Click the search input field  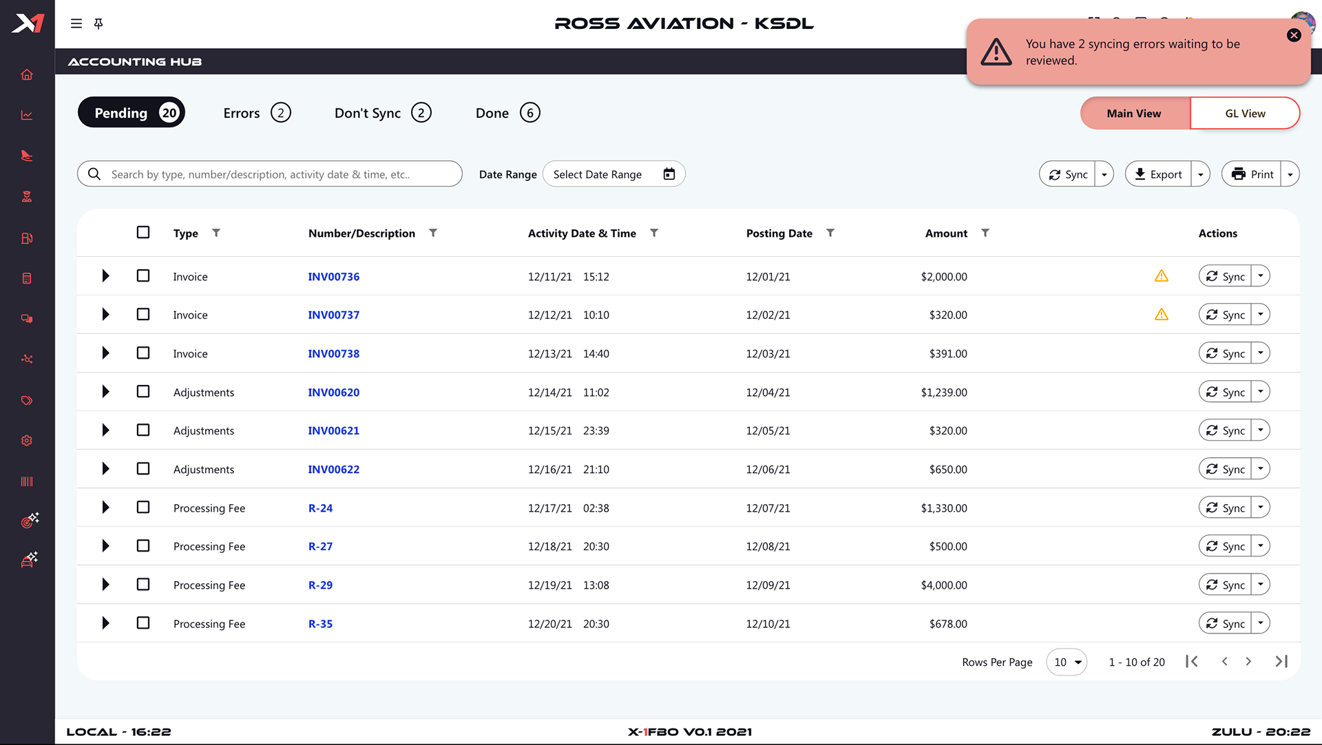point(275,174)
